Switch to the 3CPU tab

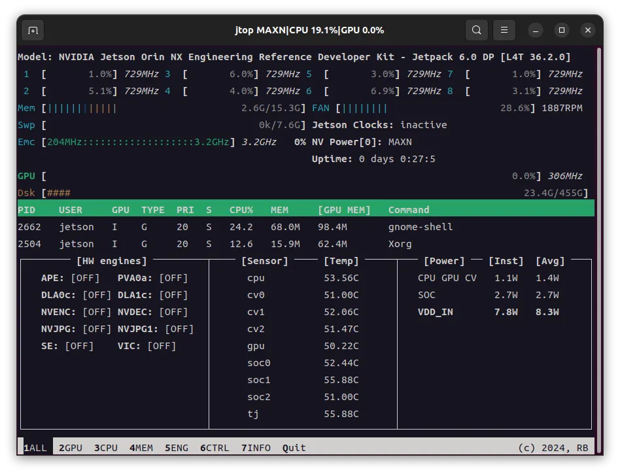[x=106, y=448]
